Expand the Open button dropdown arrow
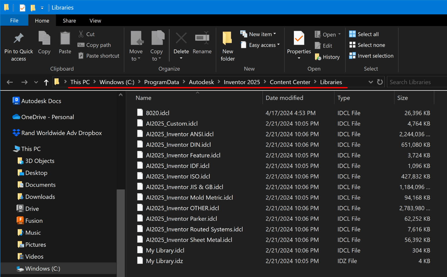Viewport: 447px width, 277px height. (339, 34)
